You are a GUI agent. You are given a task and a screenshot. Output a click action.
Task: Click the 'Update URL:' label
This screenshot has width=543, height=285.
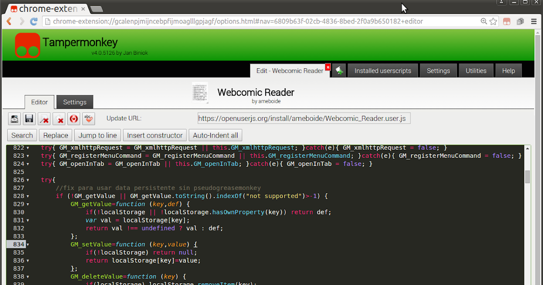[124, 119]
